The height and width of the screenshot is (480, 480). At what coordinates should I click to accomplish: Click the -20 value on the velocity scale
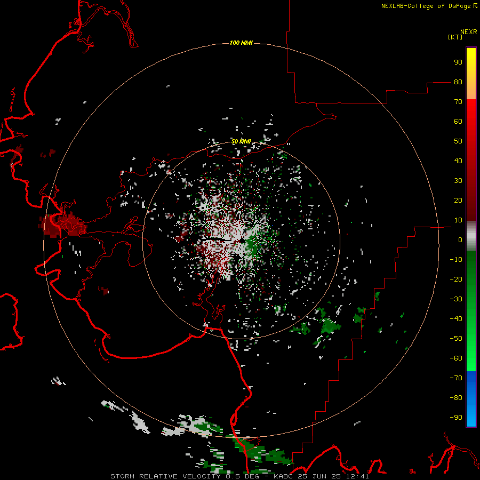click(x=456, y=279)
